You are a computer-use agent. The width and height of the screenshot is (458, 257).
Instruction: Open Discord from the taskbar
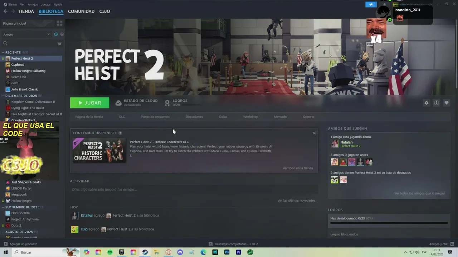point(180,252)
